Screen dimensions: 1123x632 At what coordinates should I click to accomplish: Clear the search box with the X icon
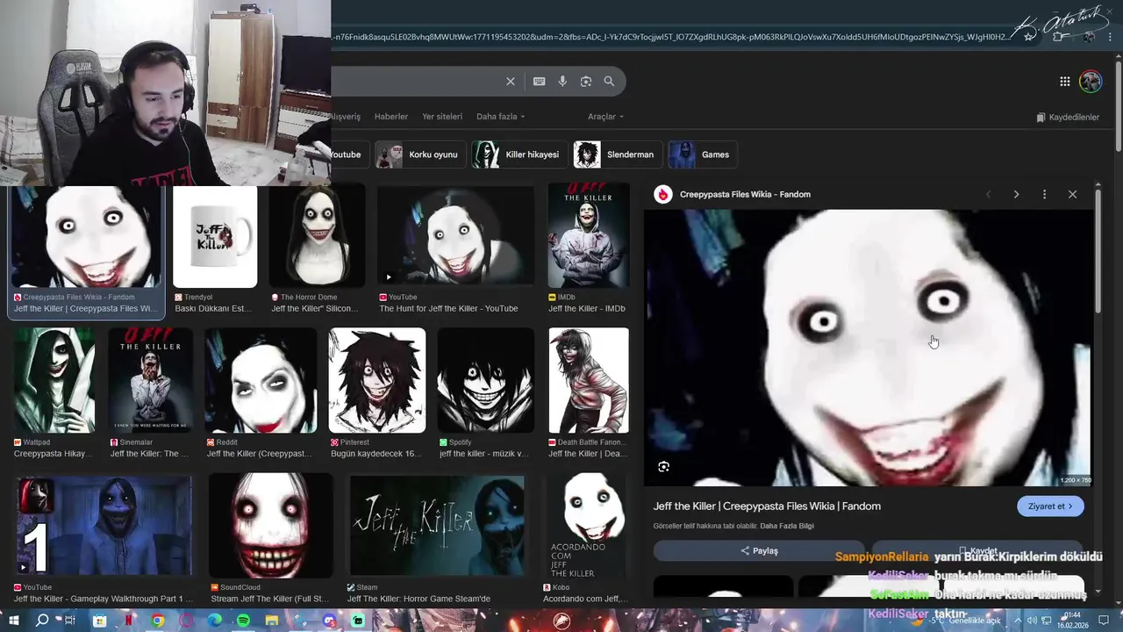(x=511, y=82)
